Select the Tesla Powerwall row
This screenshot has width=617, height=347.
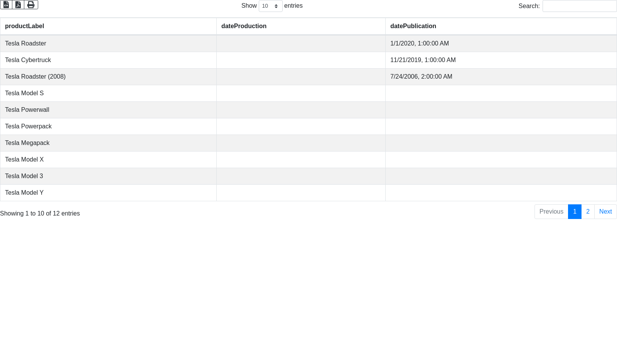pos(27,110)
